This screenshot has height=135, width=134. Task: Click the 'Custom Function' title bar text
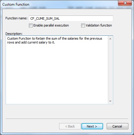(x=16, y=4)
